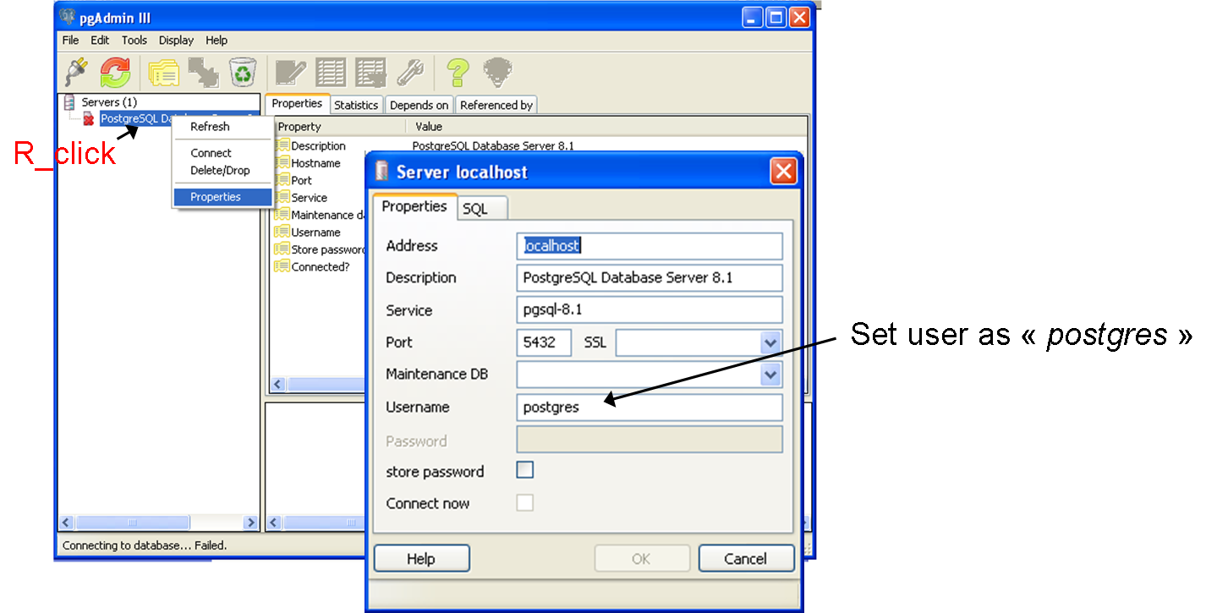
Task: Toggle the Connect now checkbox
Action: click(x=525, y=502)
